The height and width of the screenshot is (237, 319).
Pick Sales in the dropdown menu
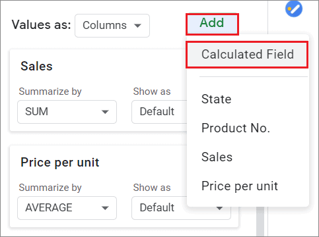[217, 157]
